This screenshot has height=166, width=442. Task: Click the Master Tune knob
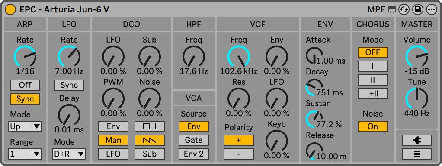[x=416, y=98]
